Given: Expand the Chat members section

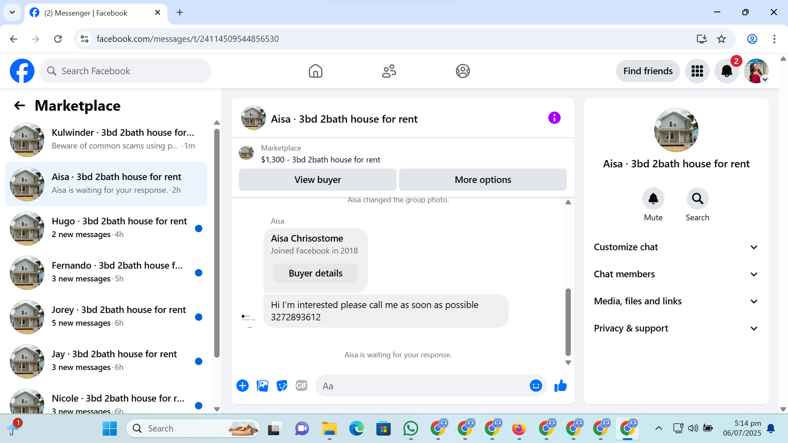Looking at the screenshot, I should 676,274.
